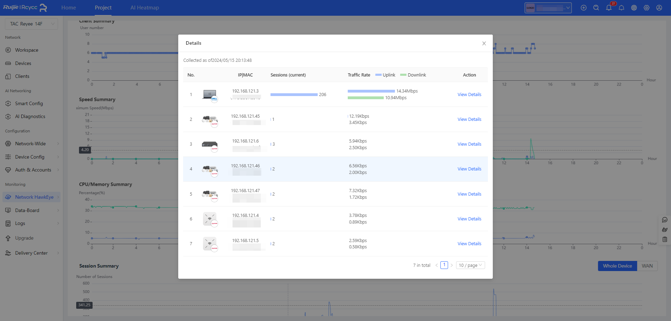View Details for 192.168.121.46

(469, 169)
